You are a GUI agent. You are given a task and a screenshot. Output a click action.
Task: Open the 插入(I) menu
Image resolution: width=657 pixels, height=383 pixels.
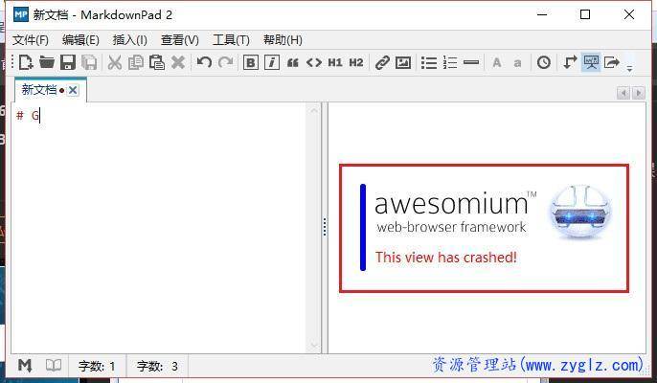pos(130,40)
